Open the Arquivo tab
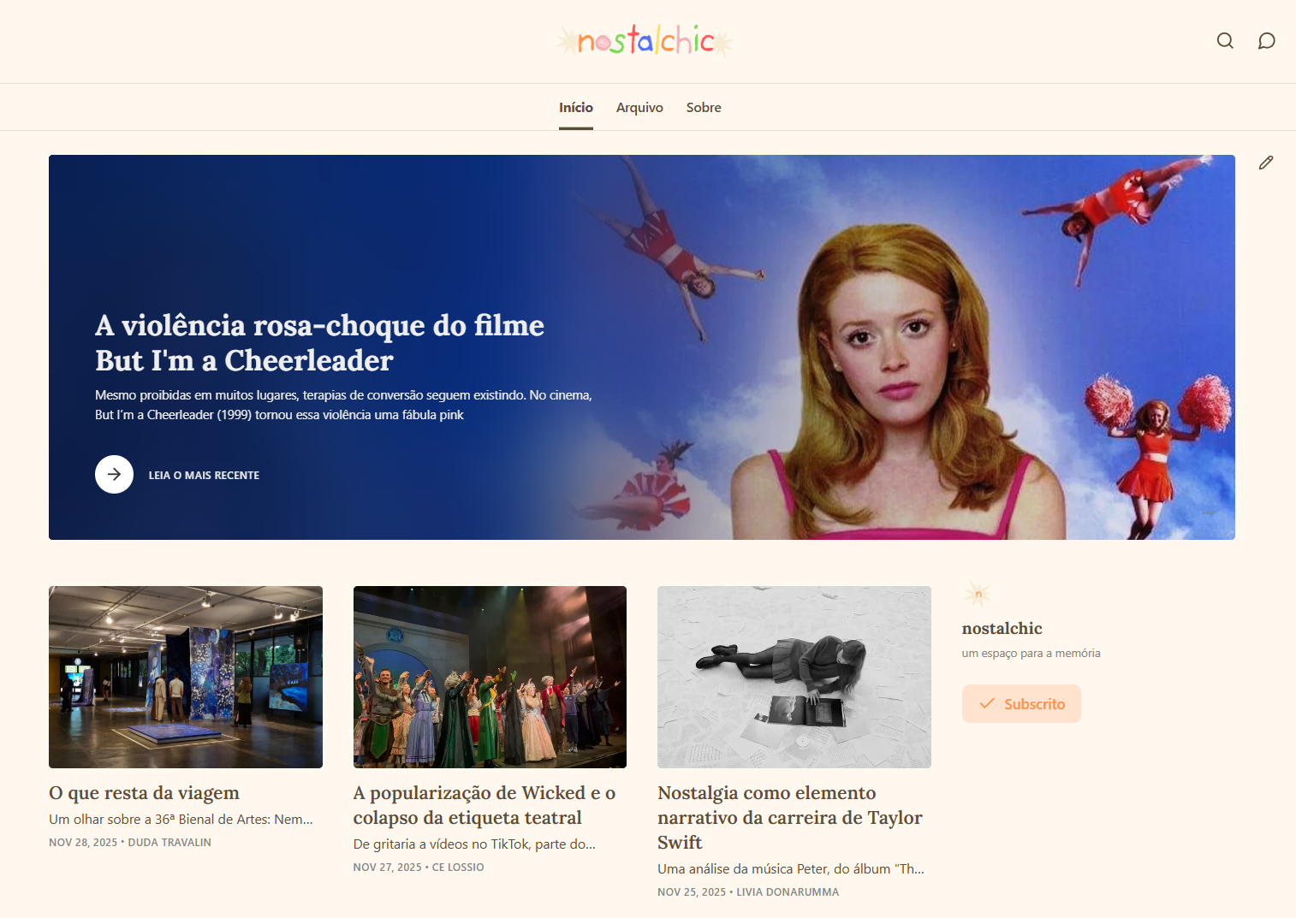The height and width of the screenshot is (918, 1296). pos(639,108)
